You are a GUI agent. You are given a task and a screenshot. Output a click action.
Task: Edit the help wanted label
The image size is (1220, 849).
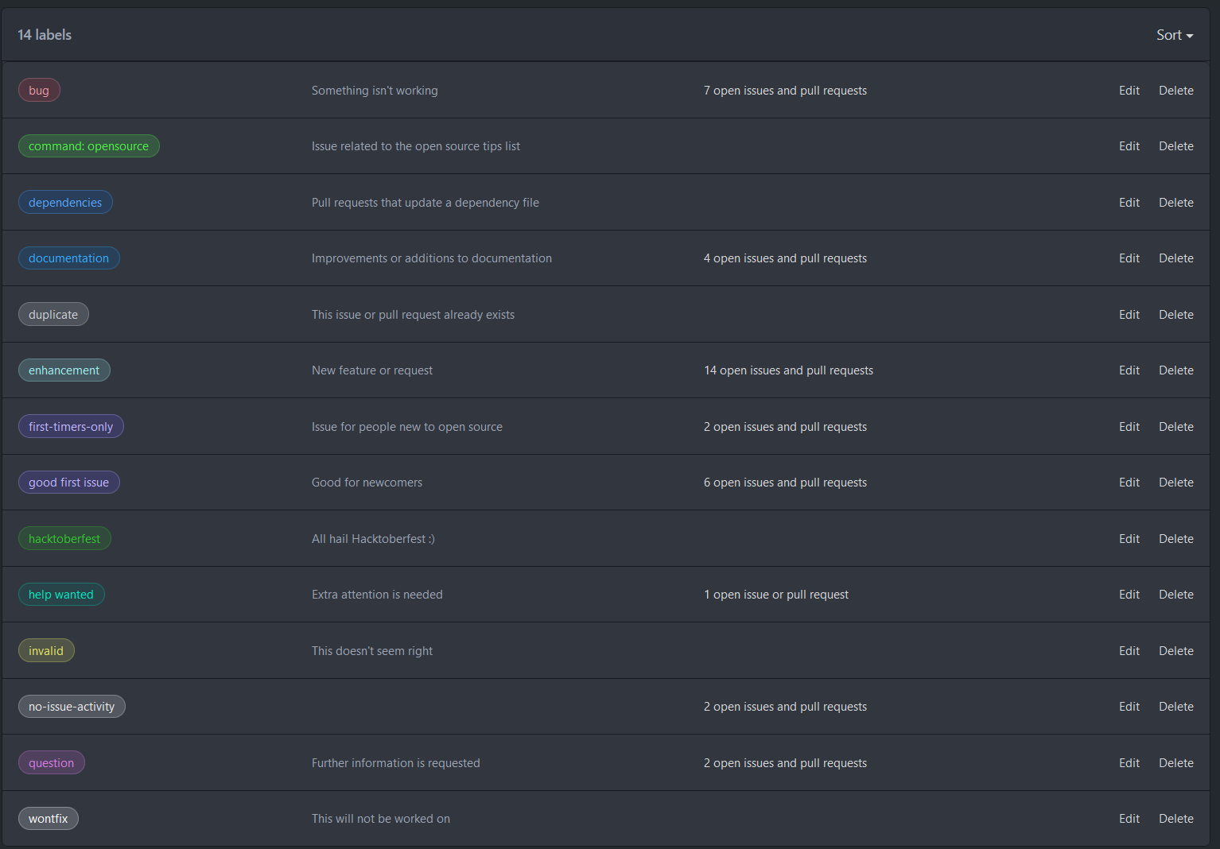(1129, 595)
